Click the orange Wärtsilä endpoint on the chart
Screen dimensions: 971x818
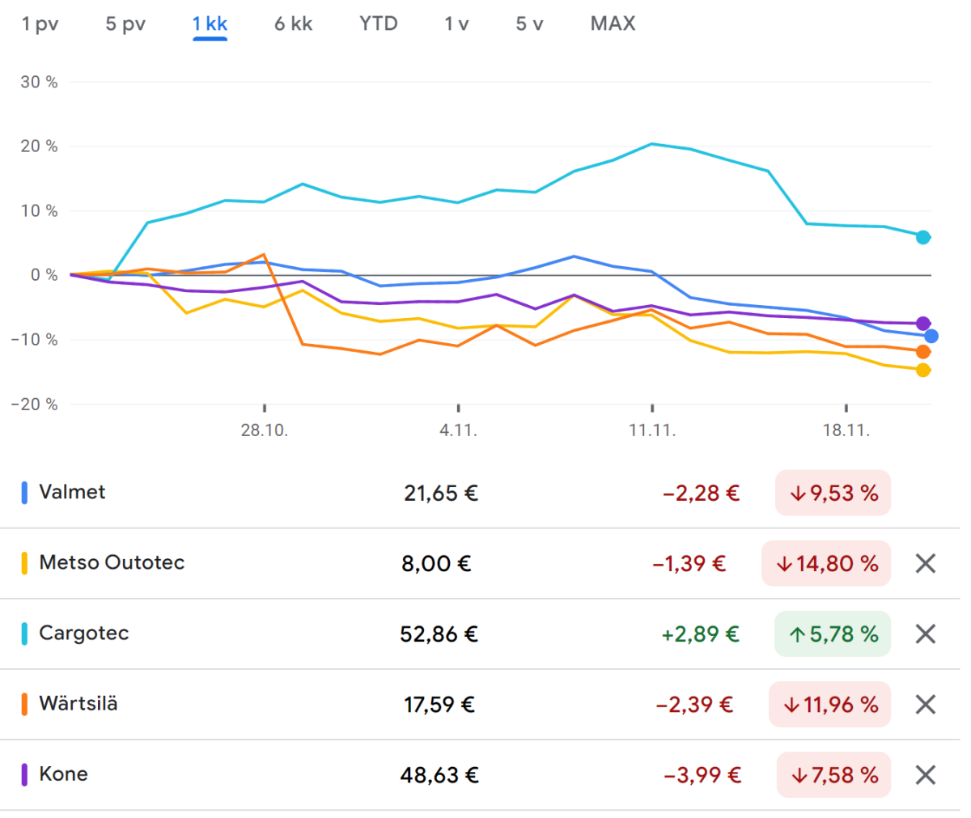point(923,352)
